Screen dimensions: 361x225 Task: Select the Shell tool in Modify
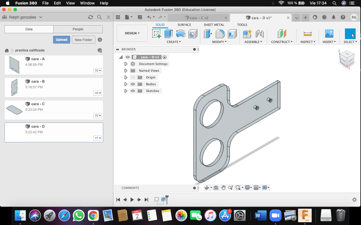coord(232,34)
